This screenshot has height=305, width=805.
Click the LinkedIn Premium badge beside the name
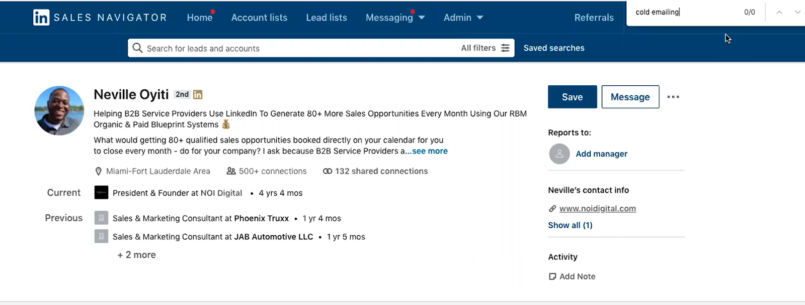tap(198, 94)
